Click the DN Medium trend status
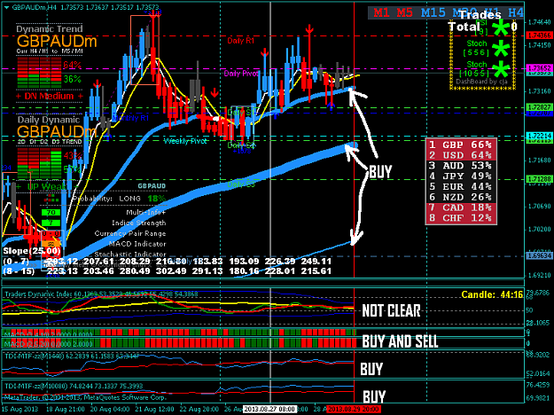The width and height of the screenshot is (554, 415). point(49,96)
